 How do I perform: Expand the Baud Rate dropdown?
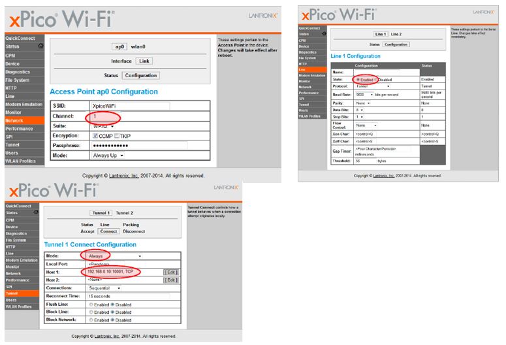[364, 93]
